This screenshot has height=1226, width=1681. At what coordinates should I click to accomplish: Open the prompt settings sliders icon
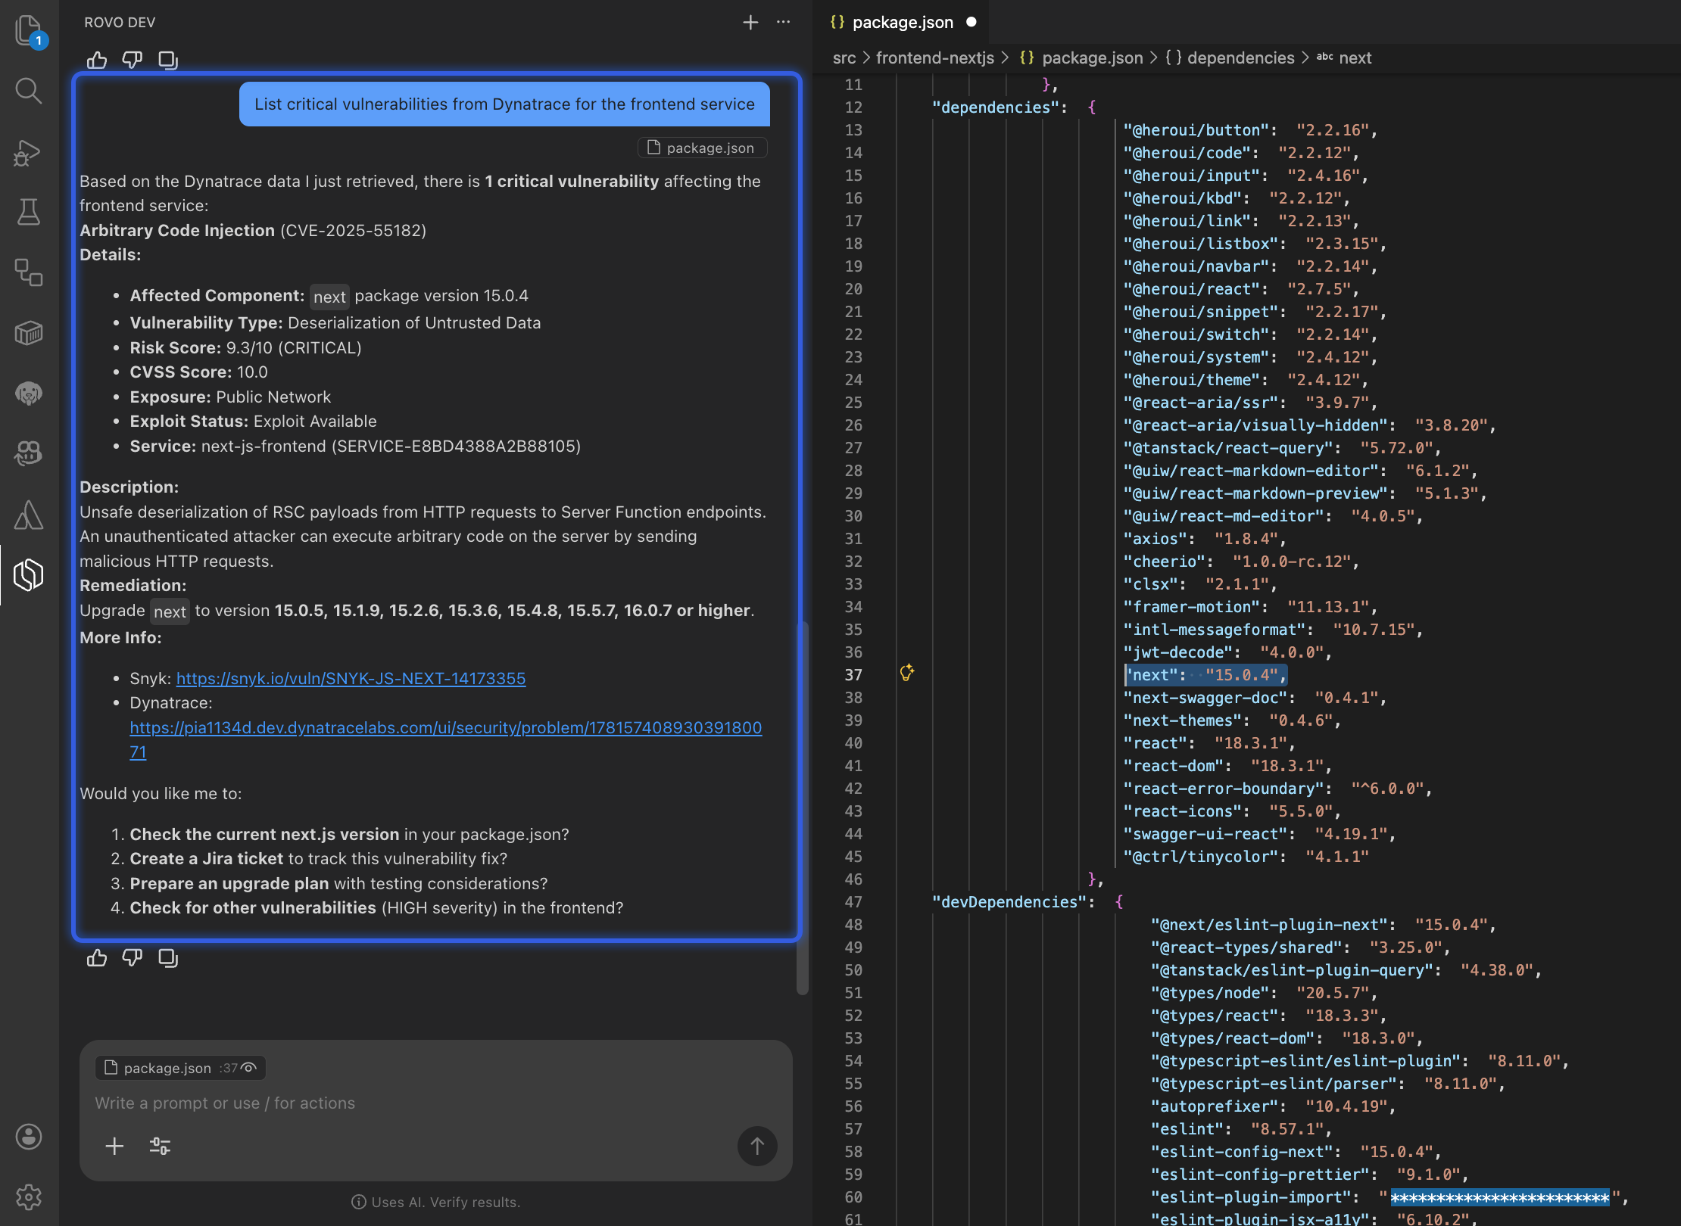coord(160,1146)
